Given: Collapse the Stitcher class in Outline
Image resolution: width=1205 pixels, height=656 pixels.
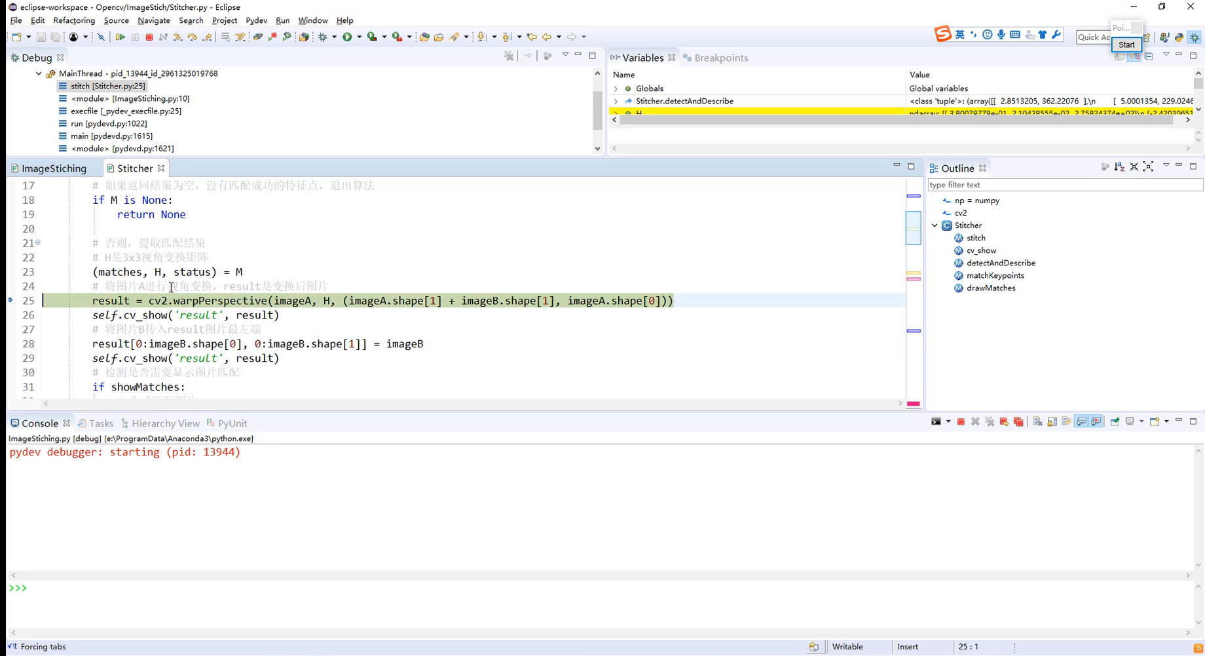Looking at the screenshot, I should pos(935,225).
